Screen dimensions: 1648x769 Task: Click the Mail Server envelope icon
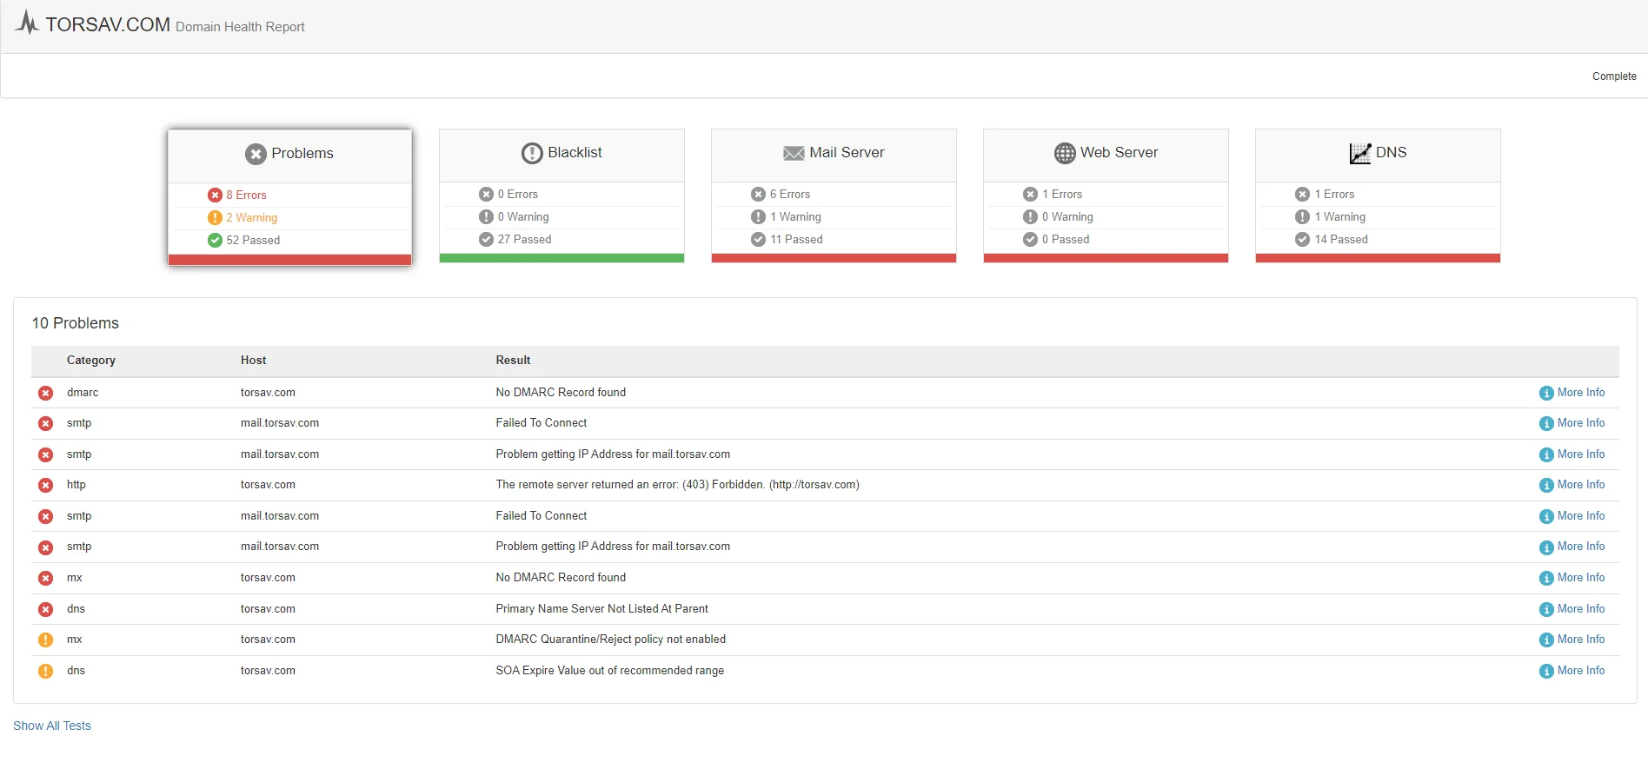(794, 153)
